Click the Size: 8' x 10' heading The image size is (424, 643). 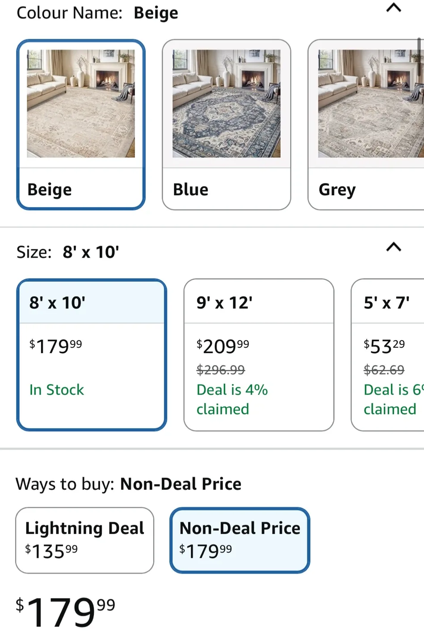click(67, 251)
